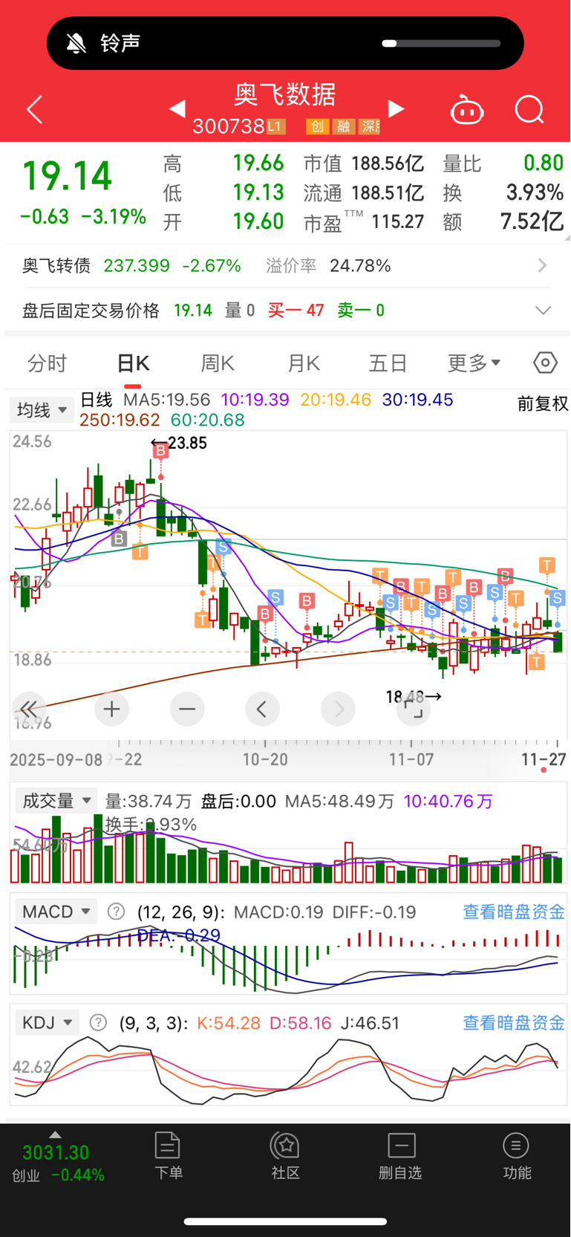This screenshot has height=1237, width=571.
Task: Tap the 3031.30 index value
Action: pos(56,1152)
